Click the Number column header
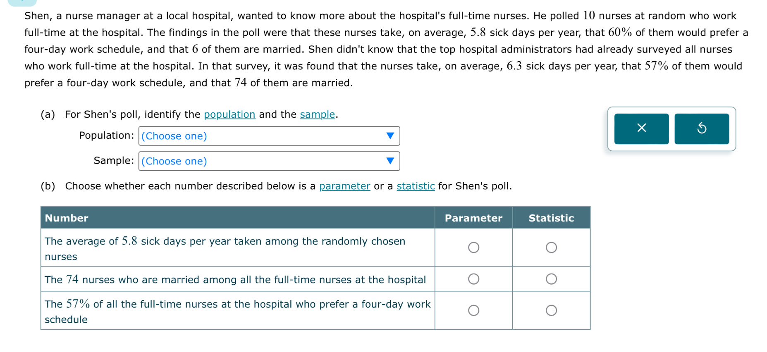The width and height of the screenshot is (767, 352). pyautogui.click(x=67, y=218)
